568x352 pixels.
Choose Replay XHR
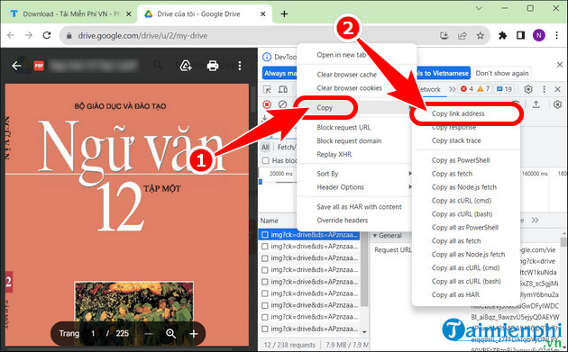(x=334, y=155)
